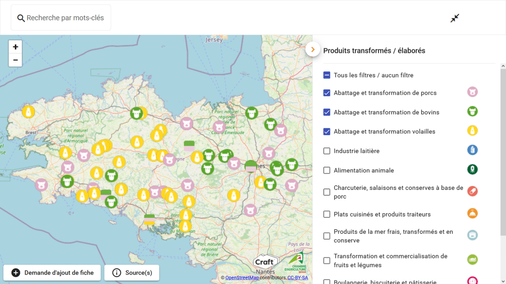Check Produits de la mer frais filter
Viewport: 506px width, 284px height.
pyautogui.click(x=327, y=236)
